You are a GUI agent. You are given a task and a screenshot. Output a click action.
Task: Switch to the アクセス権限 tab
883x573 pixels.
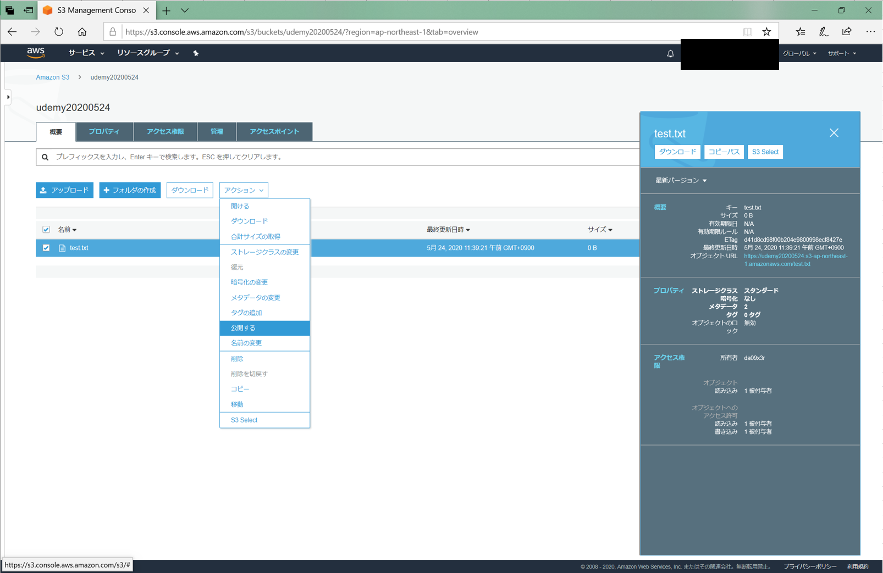tap(165, 132)
